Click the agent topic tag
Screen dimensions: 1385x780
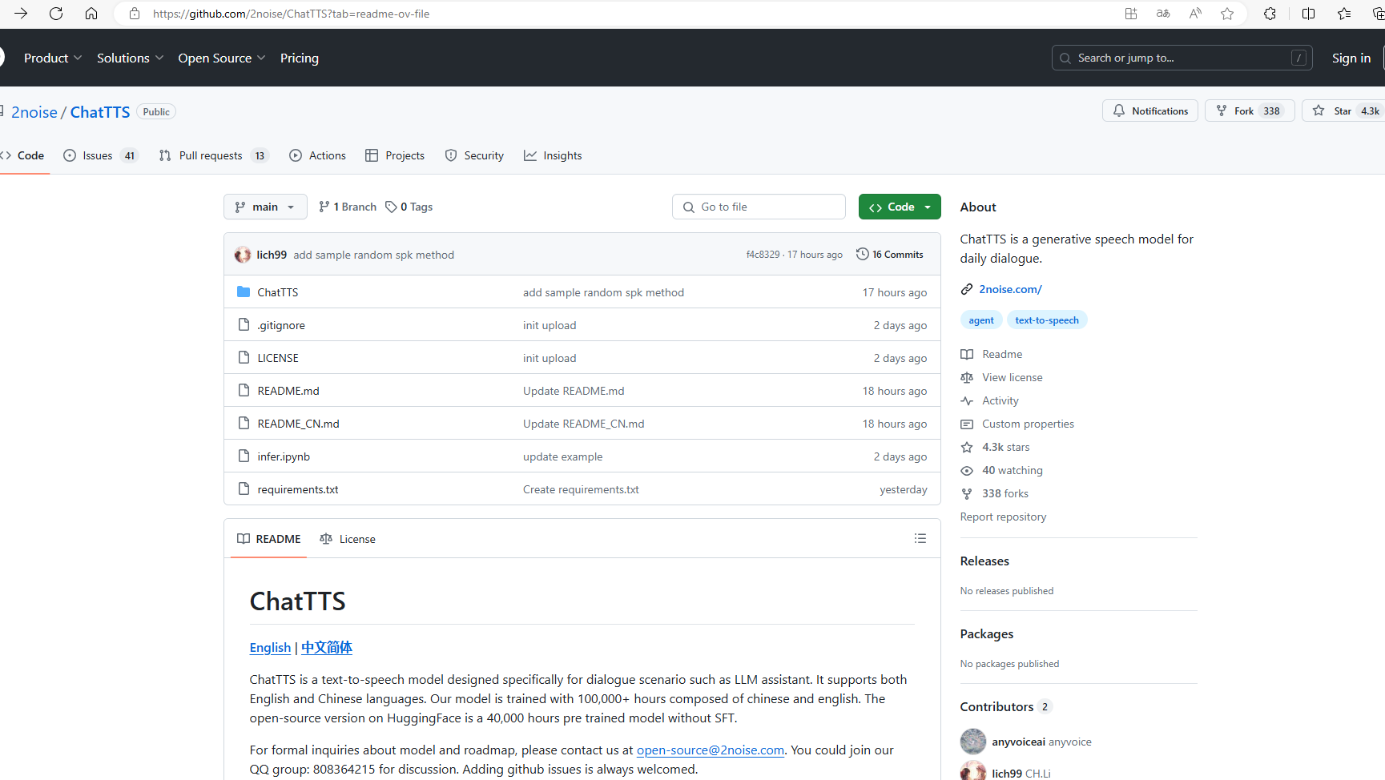[x=981, y=320]
